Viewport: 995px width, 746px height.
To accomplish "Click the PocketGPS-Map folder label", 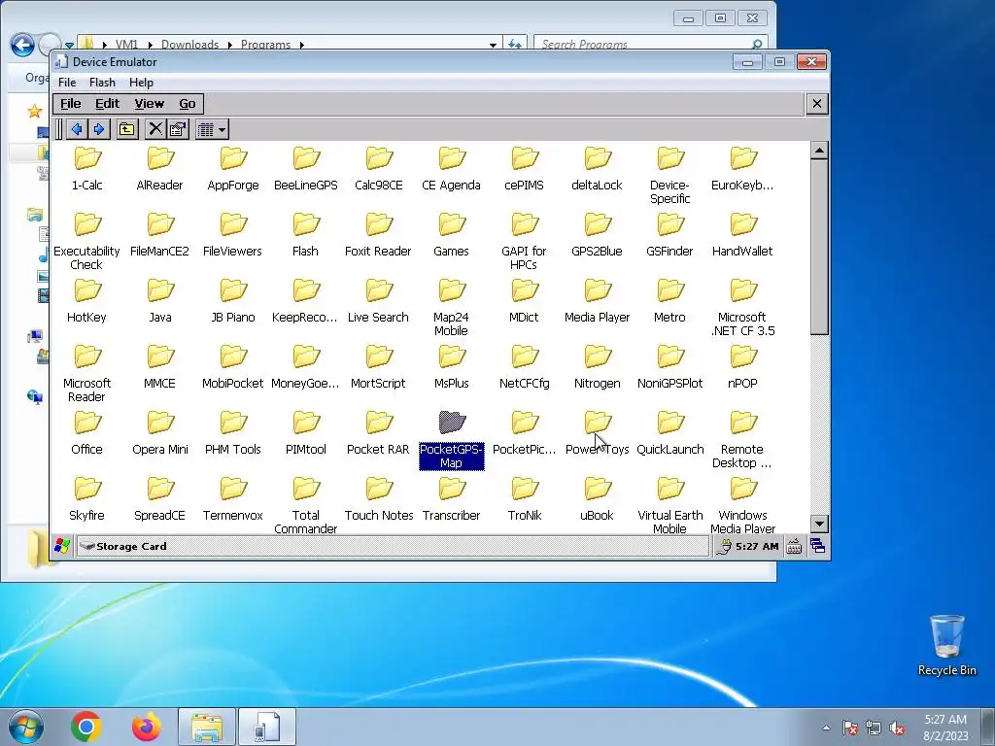I will click(x=451, y=457).
